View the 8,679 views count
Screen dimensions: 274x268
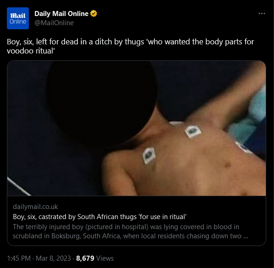pyautogui.click(x=85, y=258)
